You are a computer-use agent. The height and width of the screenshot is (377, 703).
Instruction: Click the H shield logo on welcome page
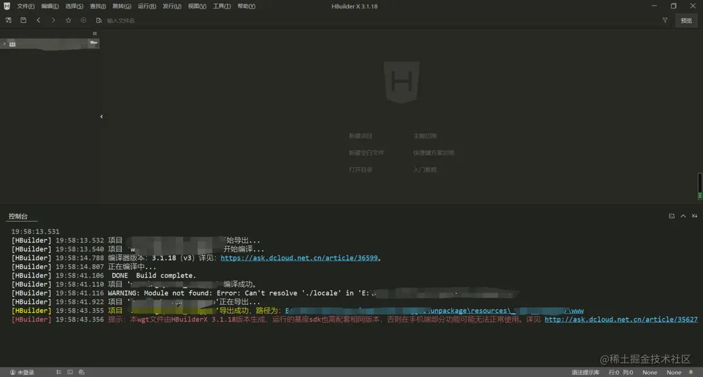point(401,83)
